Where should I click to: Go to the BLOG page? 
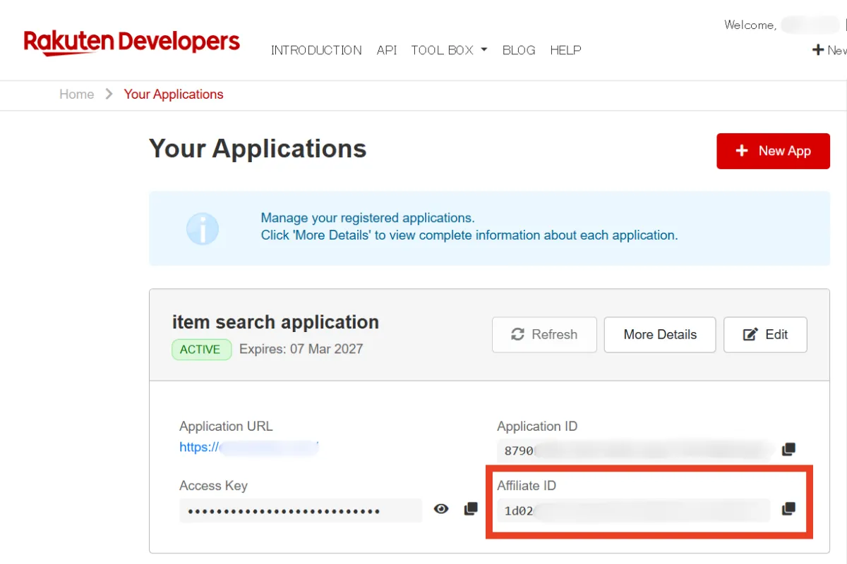(519, 50)
